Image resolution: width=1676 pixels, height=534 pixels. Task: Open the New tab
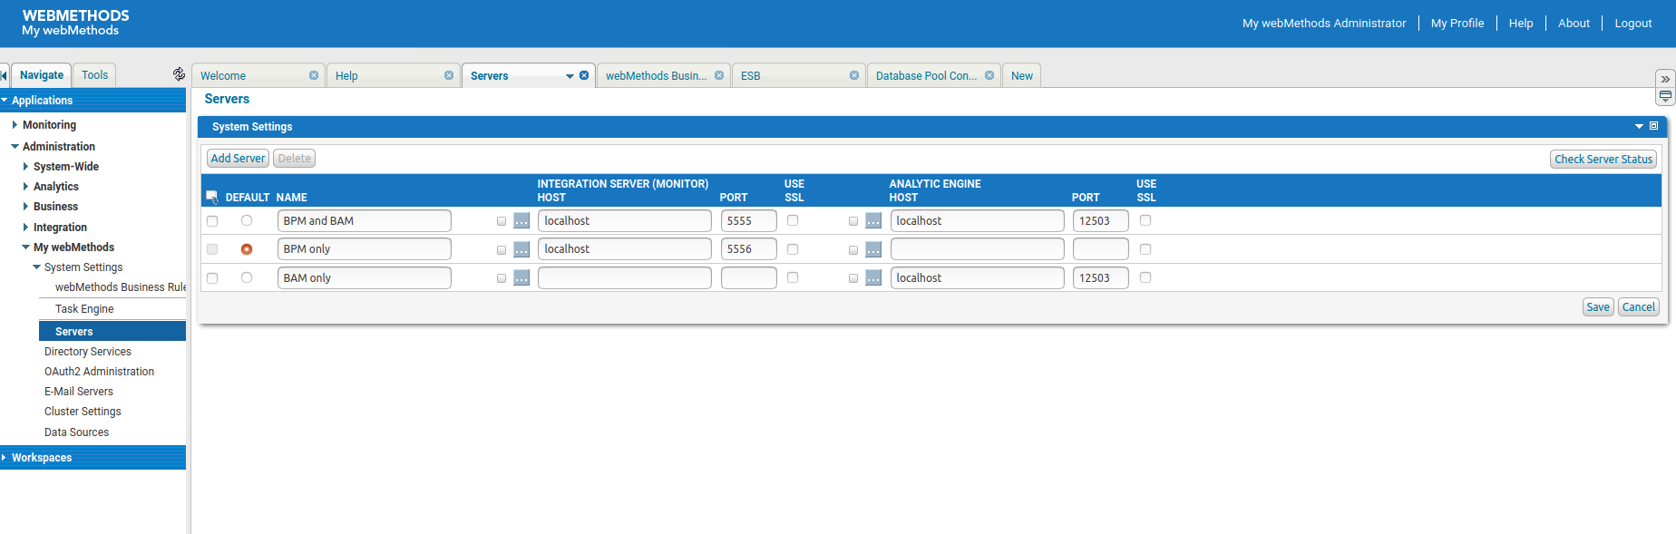[x=1022, y=76]
